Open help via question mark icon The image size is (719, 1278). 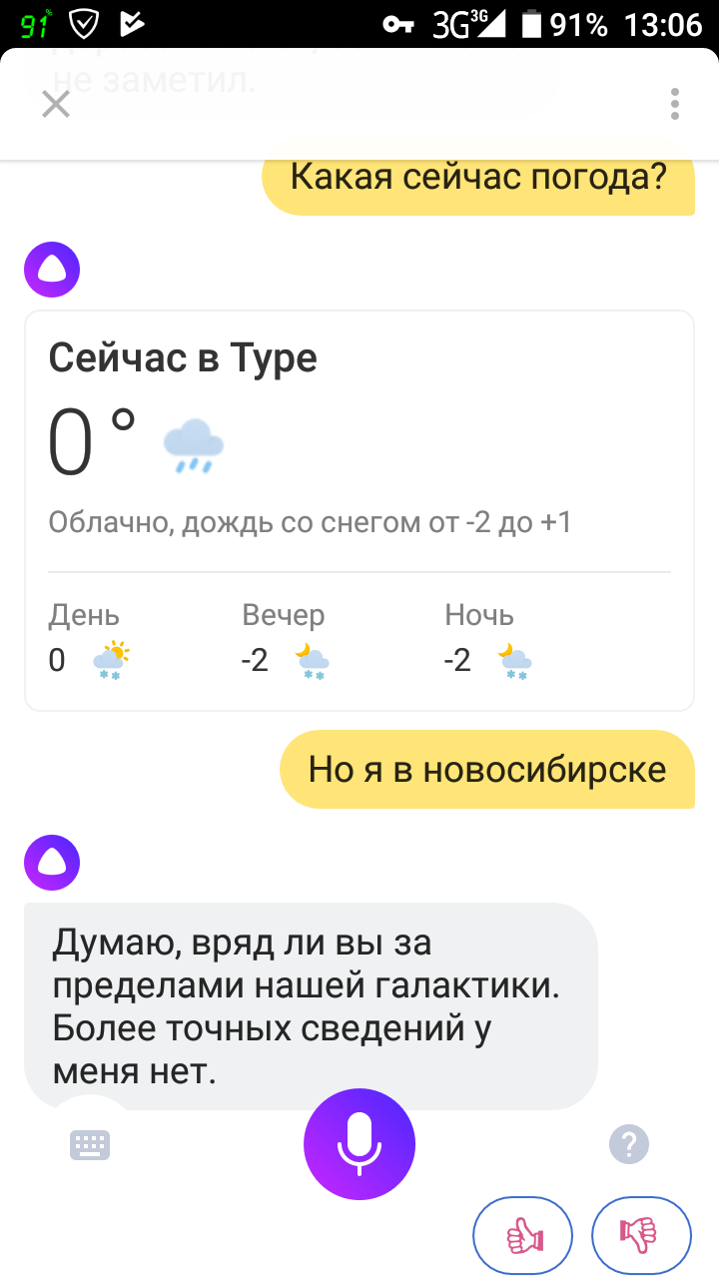click(629, 1144)
